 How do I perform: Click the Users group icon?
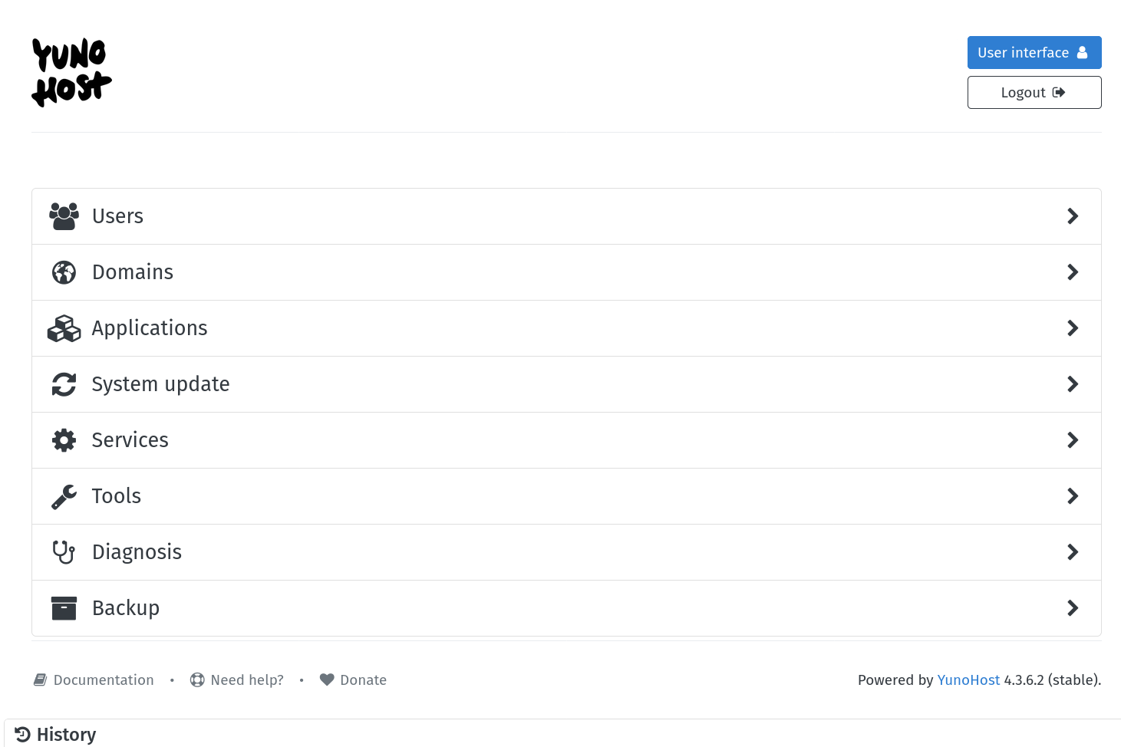[x=64, y=216]
